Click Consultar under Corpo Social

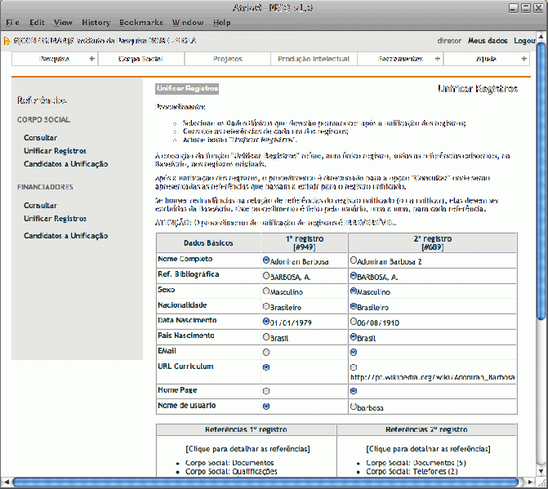41,138
